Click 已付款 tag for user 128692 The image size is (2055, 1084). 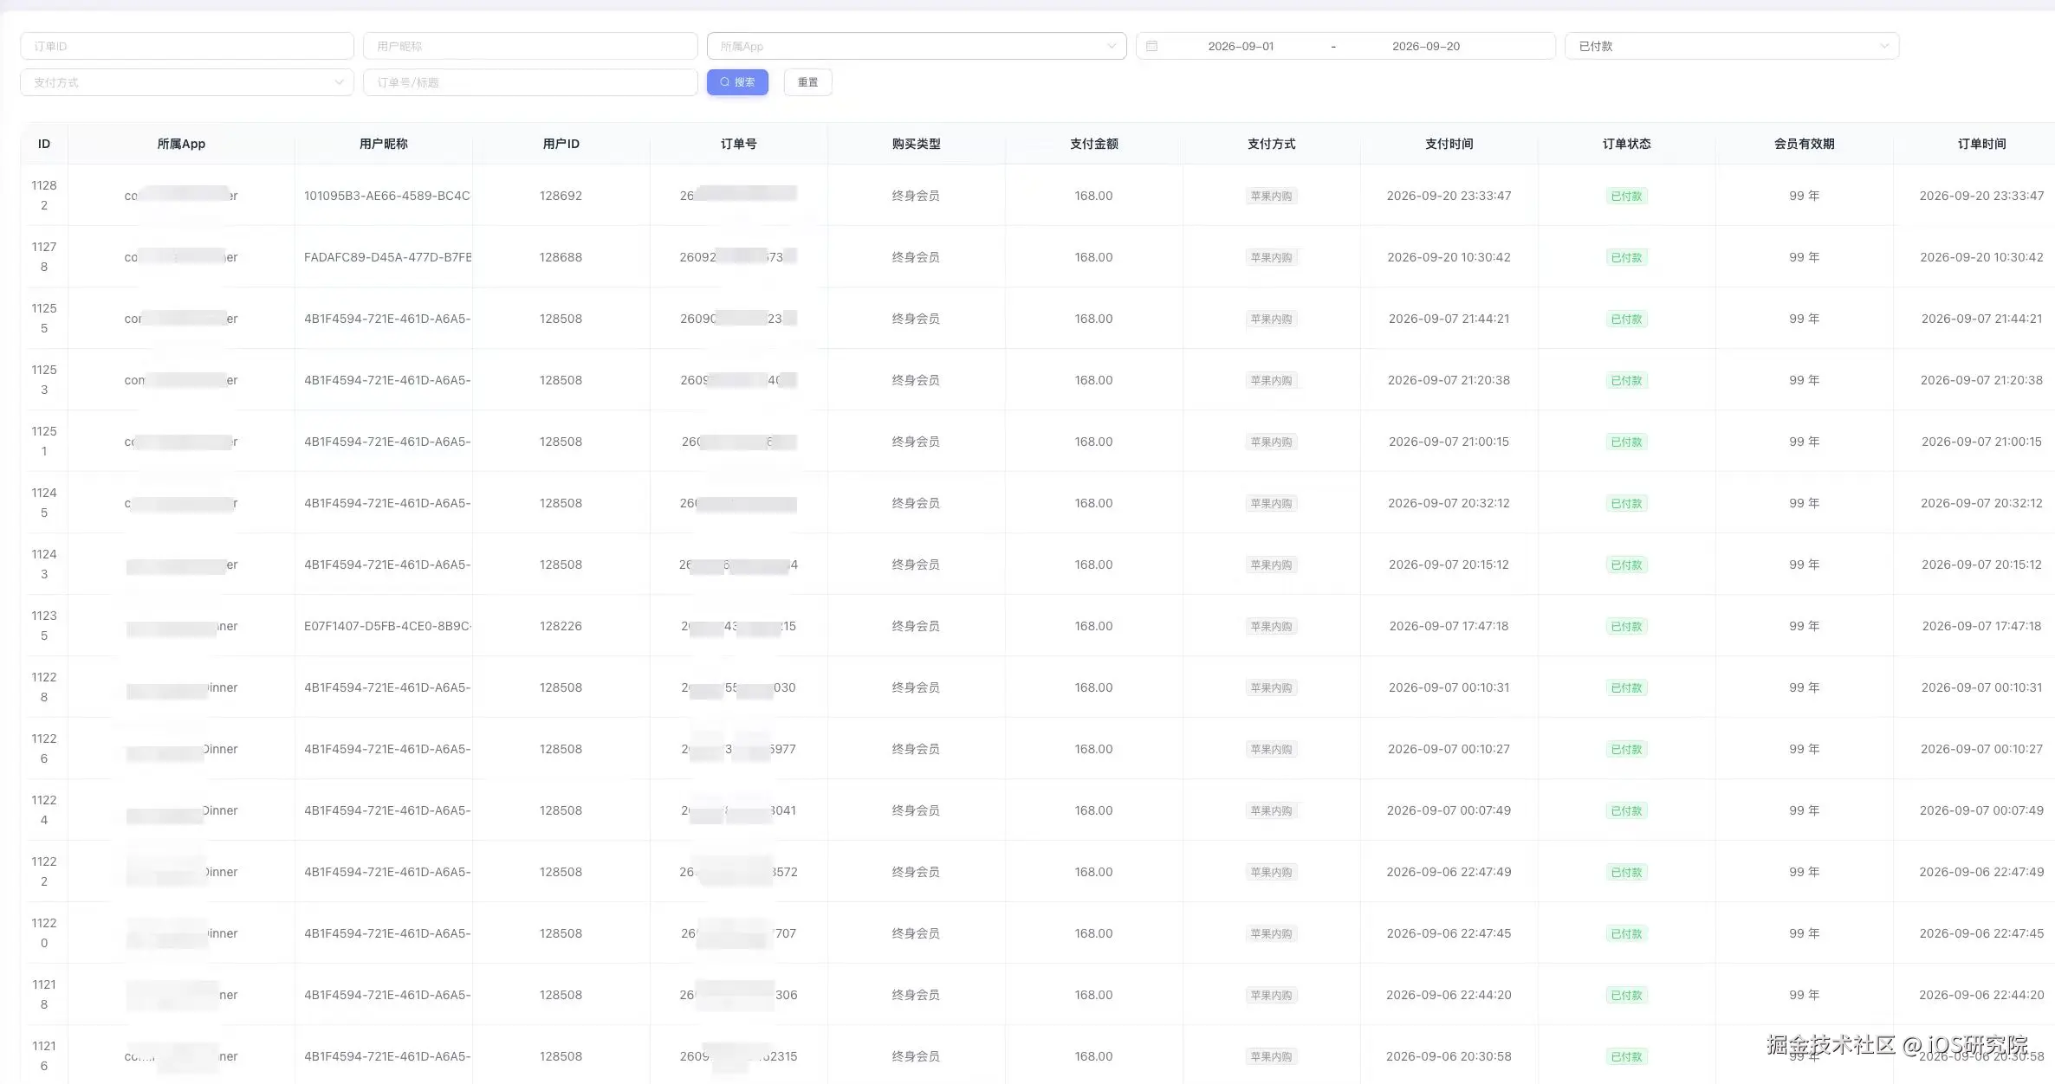tap(1626, 196)
